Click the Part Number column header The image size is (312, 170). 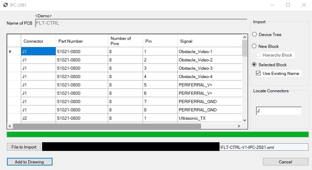82,41
